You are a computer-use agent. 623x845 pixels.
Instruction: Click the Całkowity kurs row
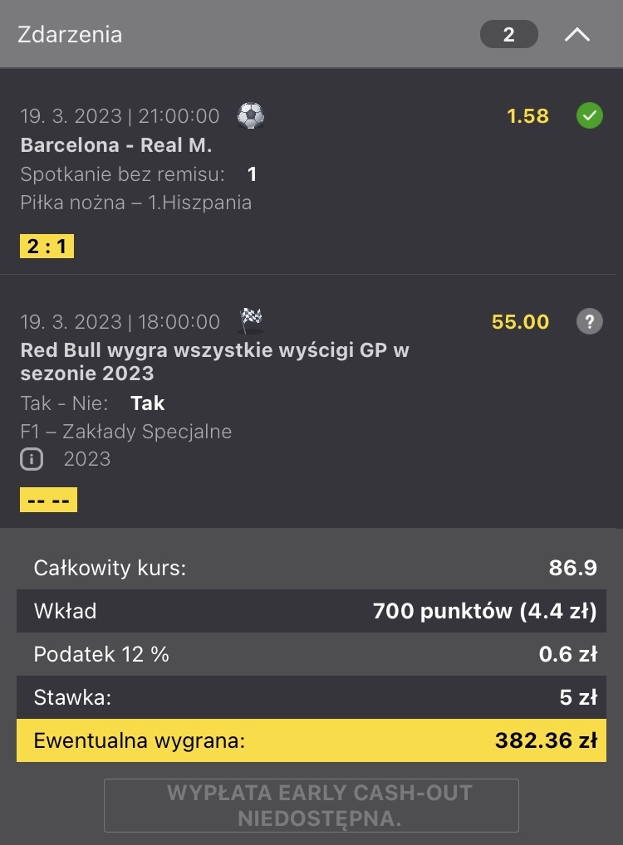(311, 568)
